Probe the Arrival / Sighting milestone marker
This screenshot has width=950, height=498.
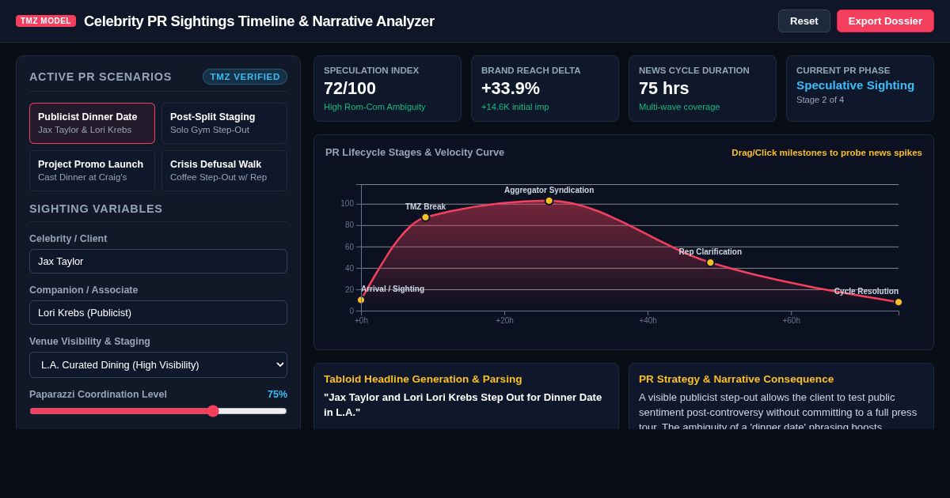(361, 300)
